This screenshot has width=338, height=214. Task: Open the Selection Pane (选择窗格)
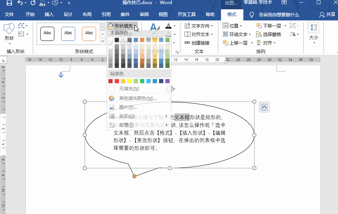[268, 35]
